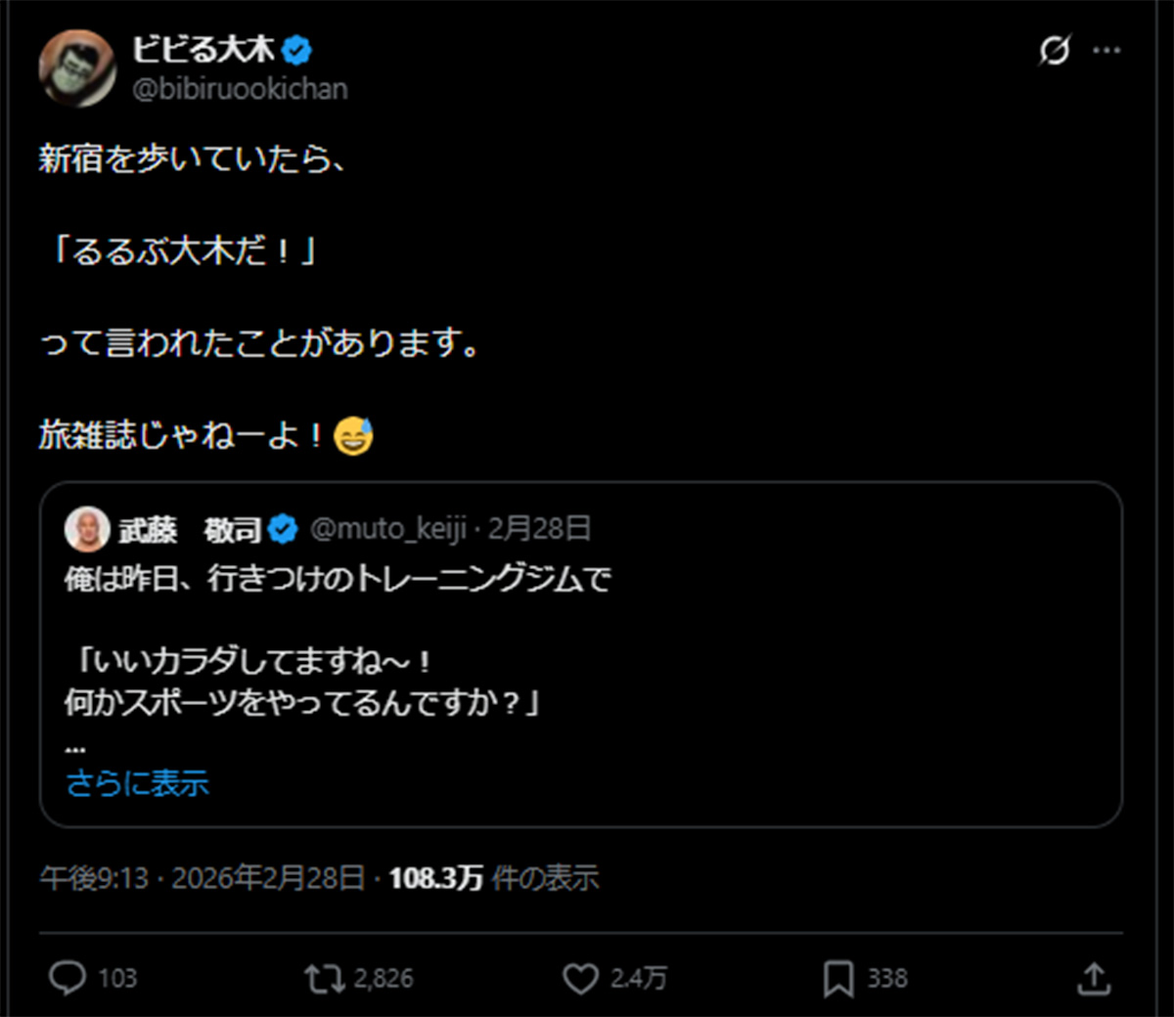Screen dimensions: 1174x1017
Task: Click the 2月28日 date on quoted tweet
Action: [539, 529]
